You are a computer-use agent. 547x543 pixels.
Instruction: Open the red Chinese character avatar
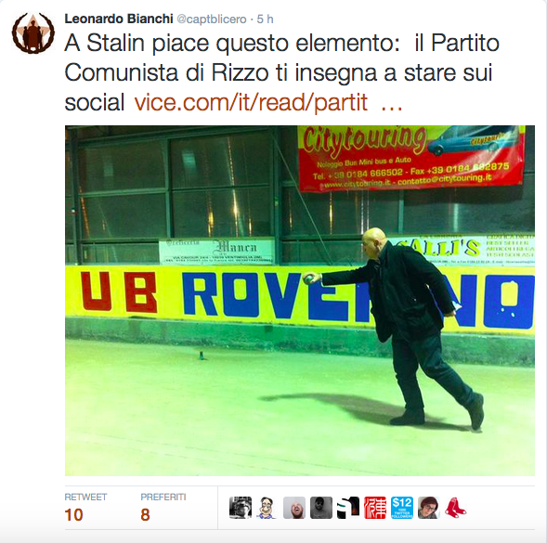tap(375, 508)
